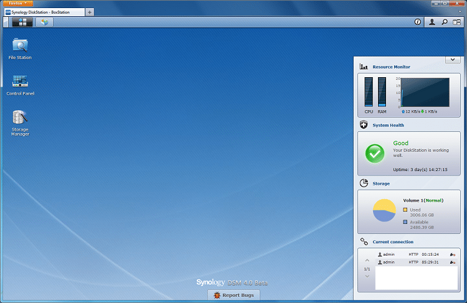Open File Station from the desktop
Viewport: 467px width, 303px height.
(x=20, y=49)
